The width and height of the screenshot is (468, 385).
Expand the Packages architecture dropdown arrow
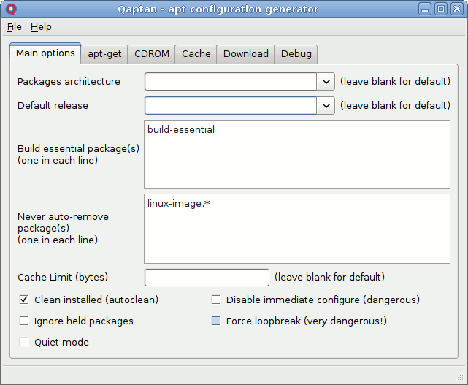(326, 82)
